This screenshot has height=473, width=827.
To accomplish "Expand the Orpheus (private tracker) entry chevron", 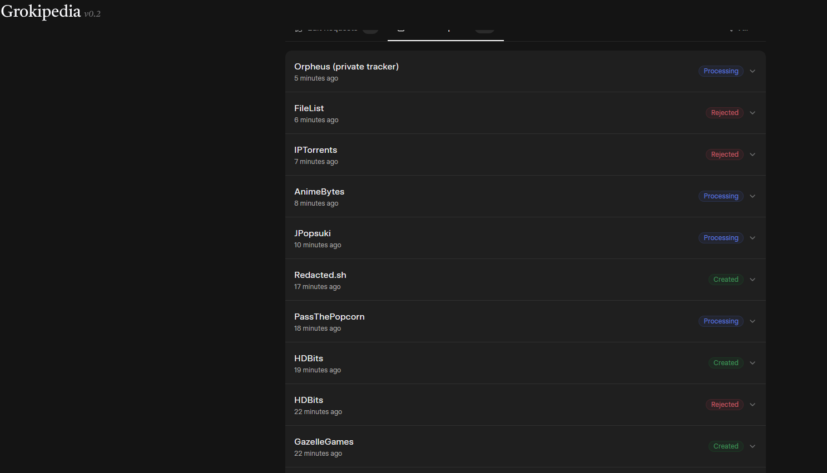I will point(752,71).
